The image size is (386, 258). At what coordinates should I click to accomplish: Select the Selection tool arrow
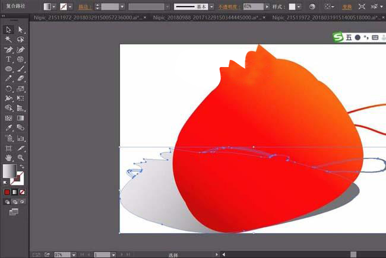pyautogui.click(x=9, y=30)
